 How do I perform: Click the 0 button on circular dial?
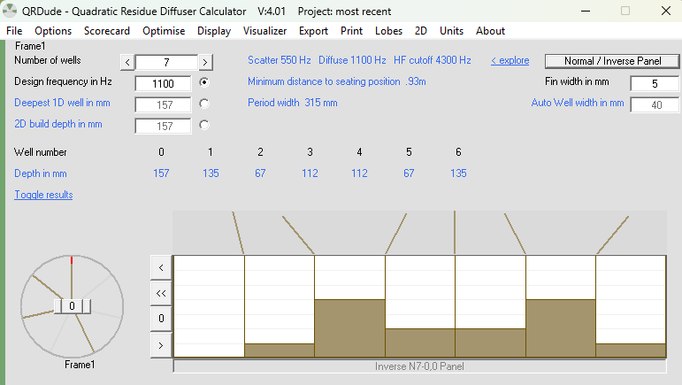pyautogui.click(x=73, y=305)
